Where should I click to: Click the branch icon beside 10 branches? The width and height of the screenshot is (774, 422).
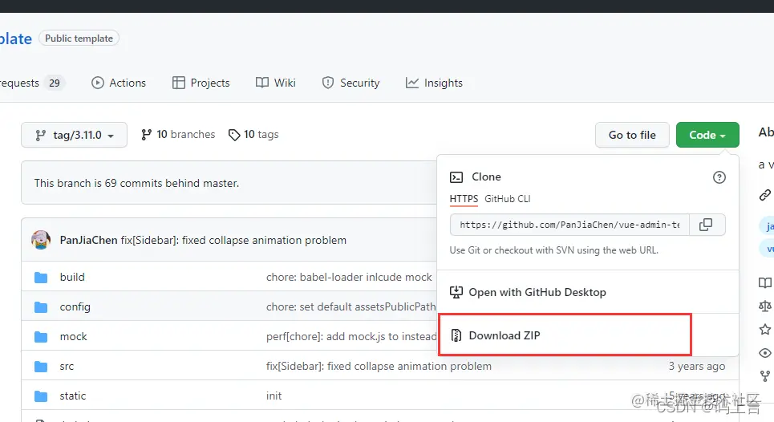click(146, 135)
